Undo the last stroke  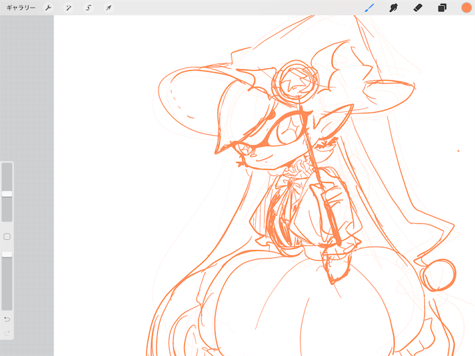[7, 319]
